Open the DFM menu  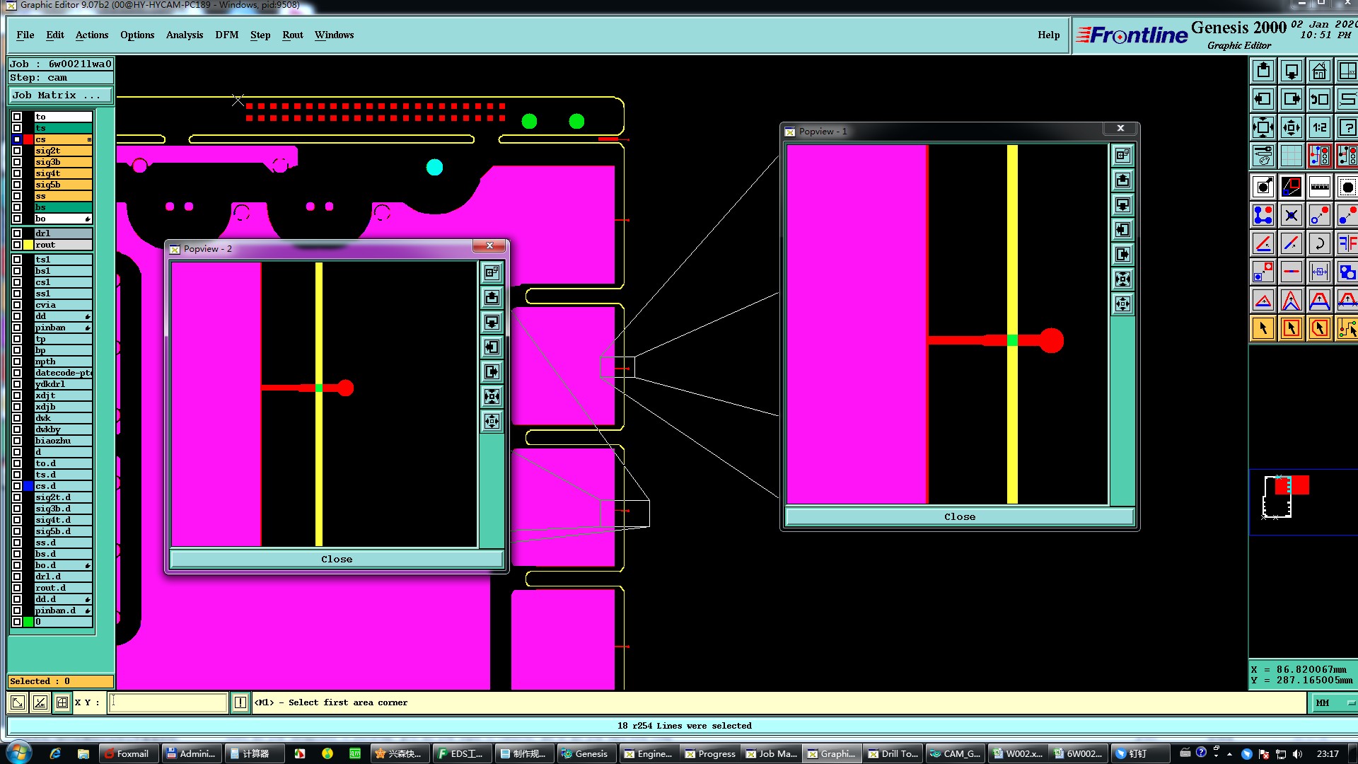pos(226,35)
